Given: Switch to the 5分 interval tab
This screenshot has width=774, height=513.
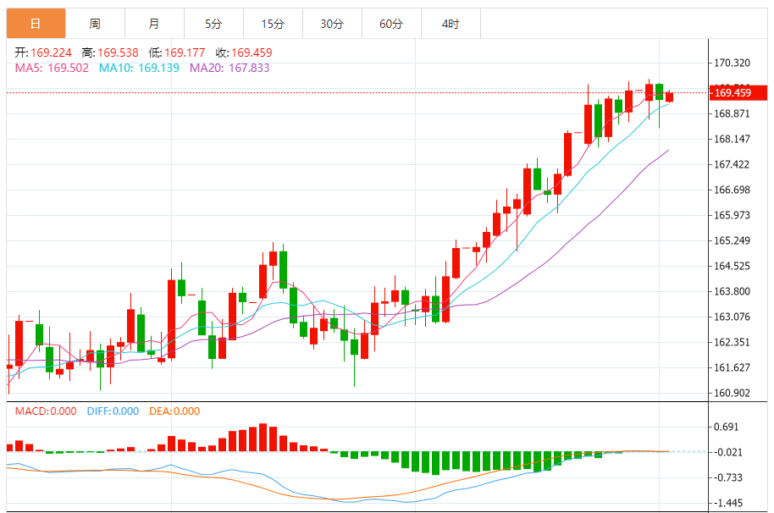Looking at the screenshot, I should click(213, 25).
